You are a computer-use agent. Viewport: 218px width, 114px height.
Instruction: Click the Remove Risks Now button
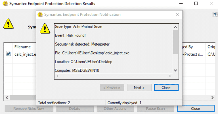(x=28, y=109)
